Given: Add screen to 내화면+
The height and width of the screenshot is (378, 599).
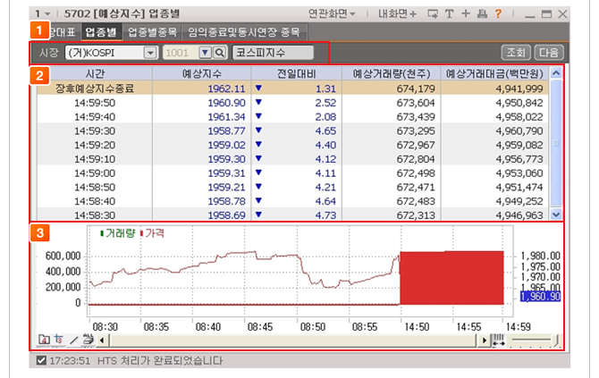Looking at the screenshot, I should pos(397,14).
